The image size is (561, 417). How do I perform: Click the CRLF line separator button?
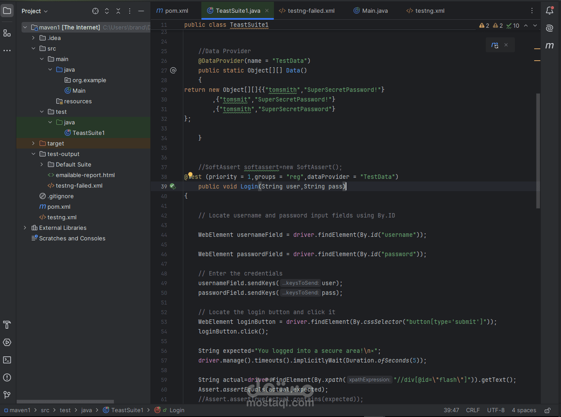coord(473,410)
